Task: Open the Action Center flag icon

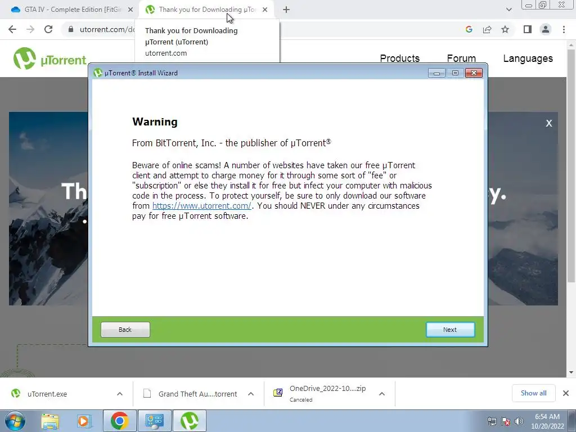Action: [506, 421]
